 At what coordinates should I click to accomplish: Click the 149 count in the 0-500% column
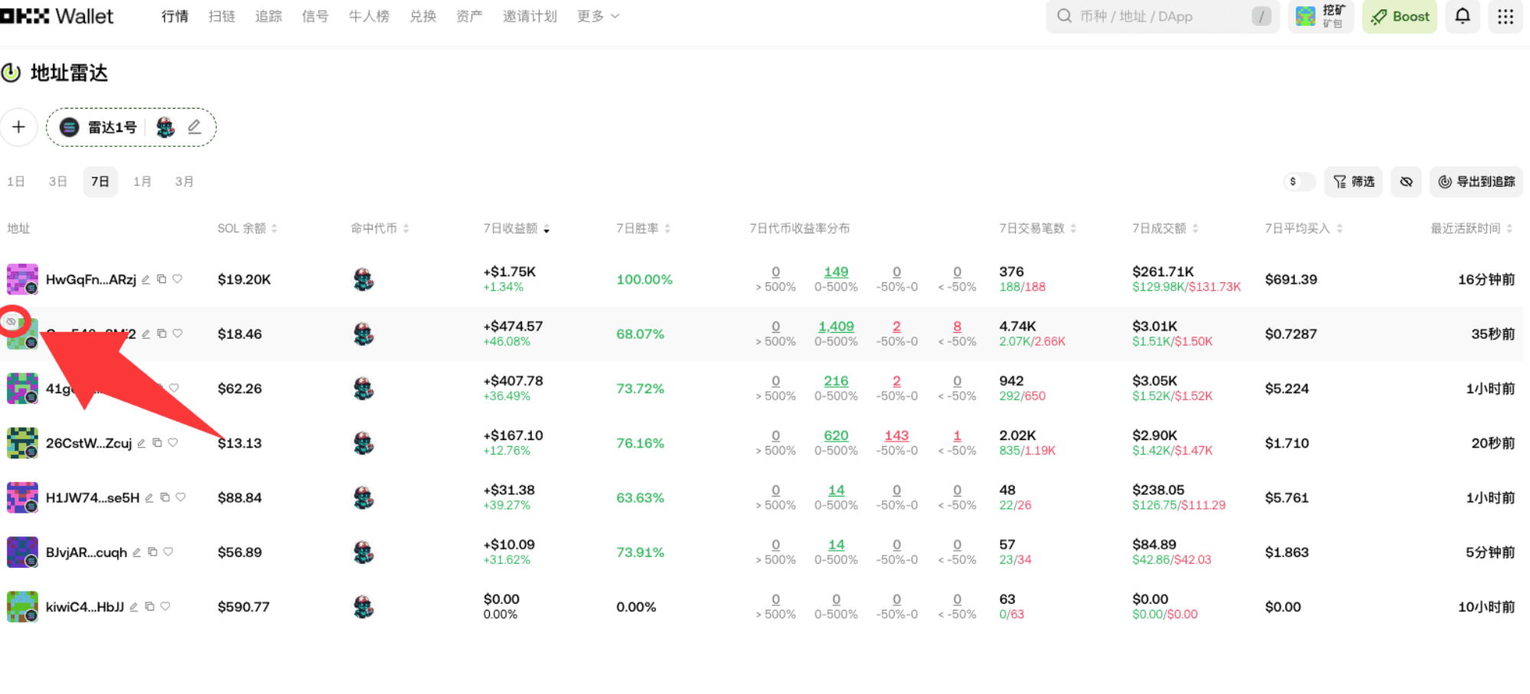point(836,272)
